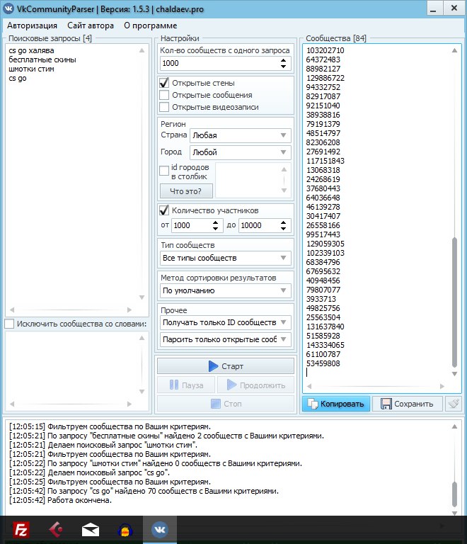Viewport: 467px width, 544px height.
Task: Save the results with the Сохранить button
Action: pos(408,404)
